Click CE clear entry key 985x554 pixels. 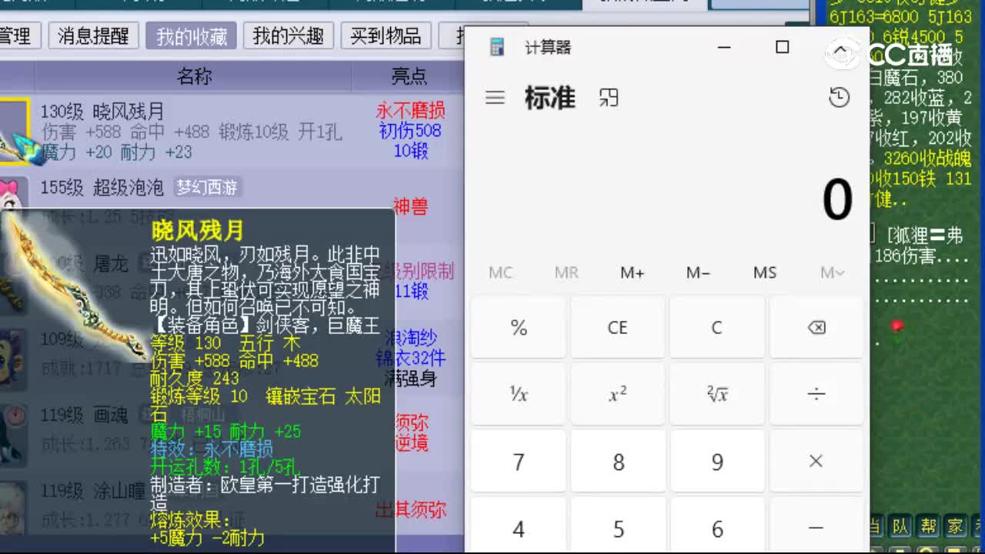click(617, 328)
